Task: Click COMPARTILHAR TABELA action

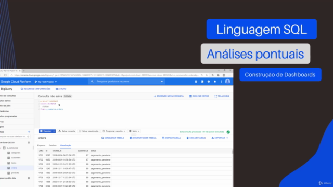Action: click(143, 138)
